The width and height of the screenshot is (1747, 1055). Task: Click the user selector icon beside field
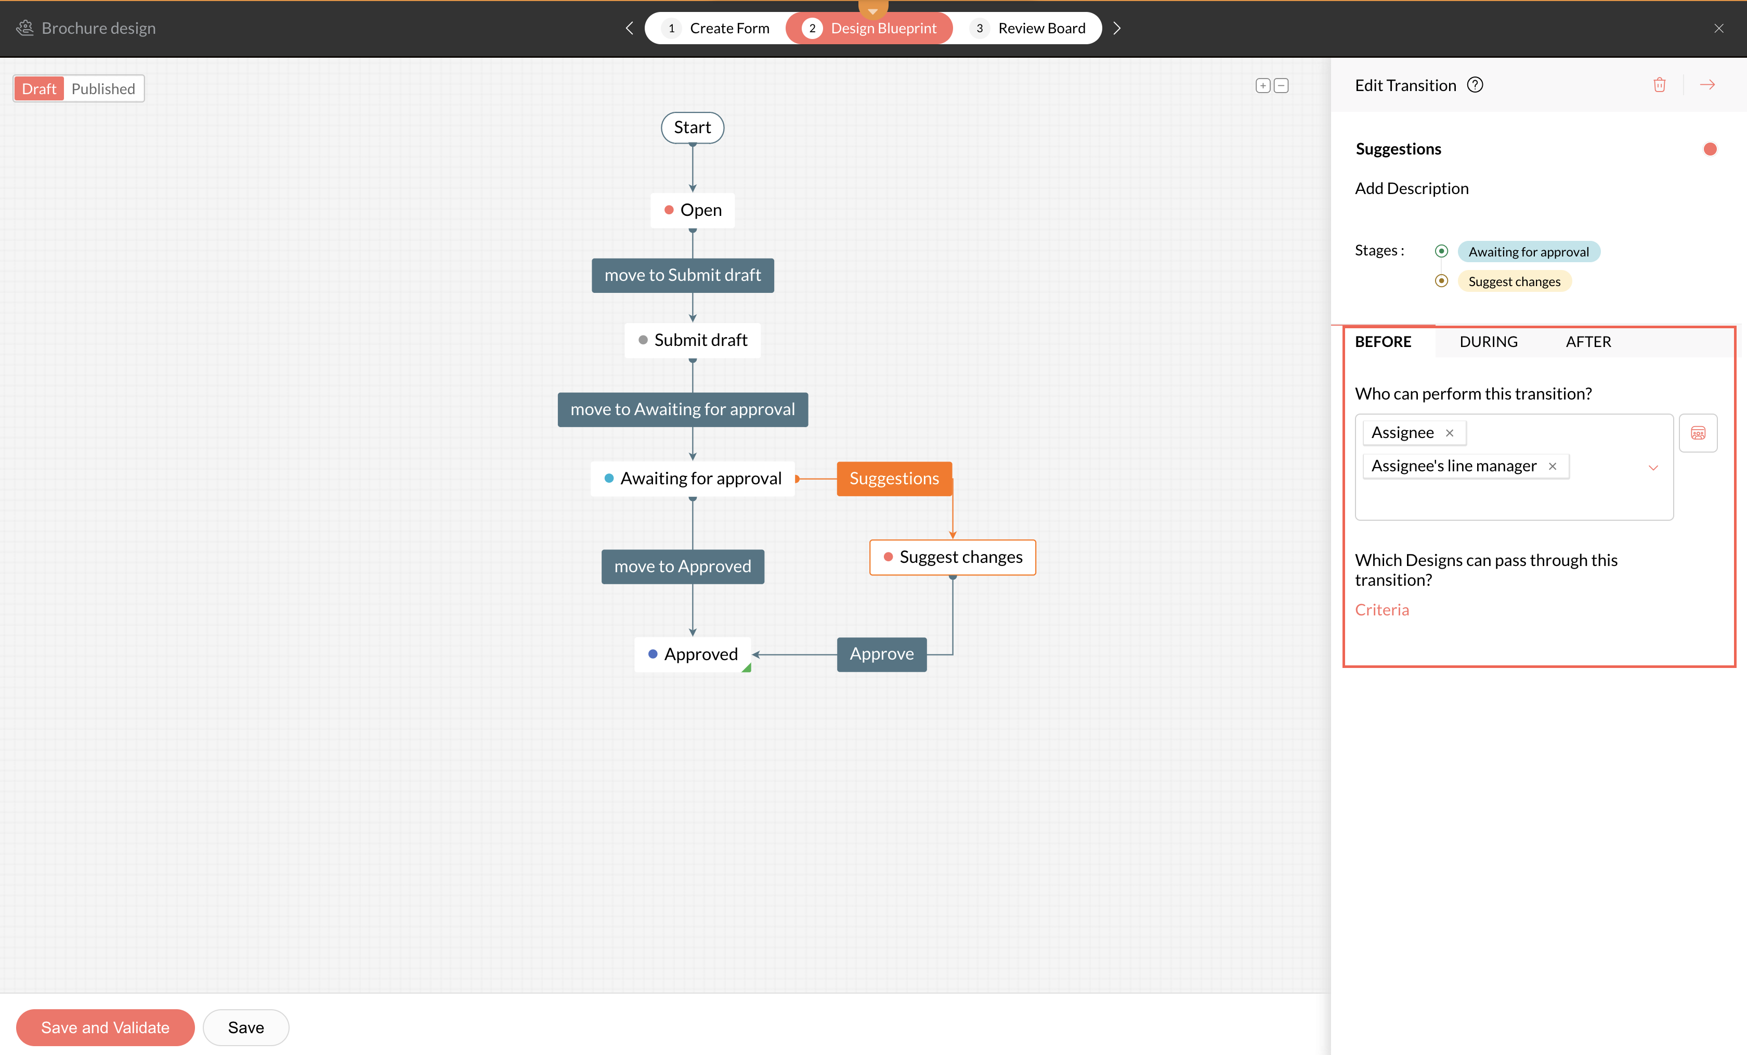coord(1698,433)
